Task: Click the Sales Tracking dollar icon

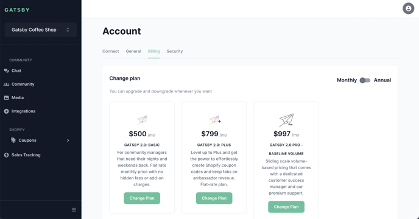Action: point(7,155)
